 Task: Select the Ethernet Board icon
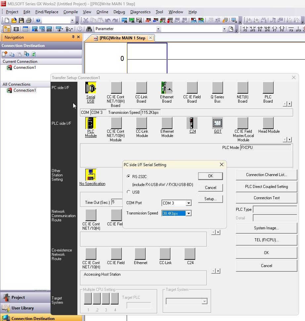click(167, 88)
